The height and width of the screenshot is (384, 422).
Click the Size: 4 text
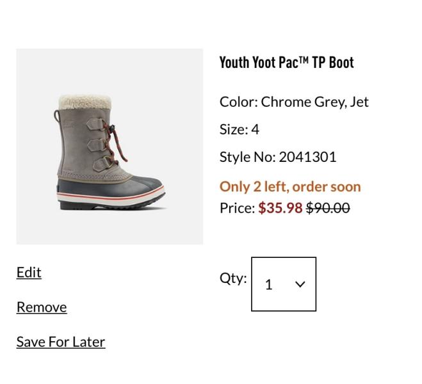click(239, 129)
